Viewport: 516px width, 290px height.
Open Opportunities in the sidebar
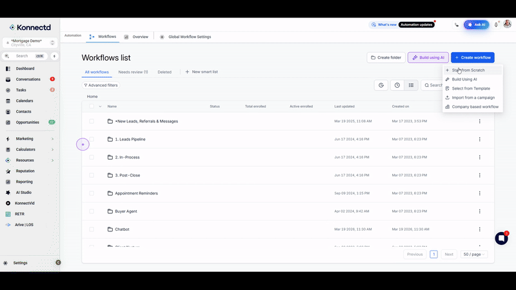coord(27,122)
